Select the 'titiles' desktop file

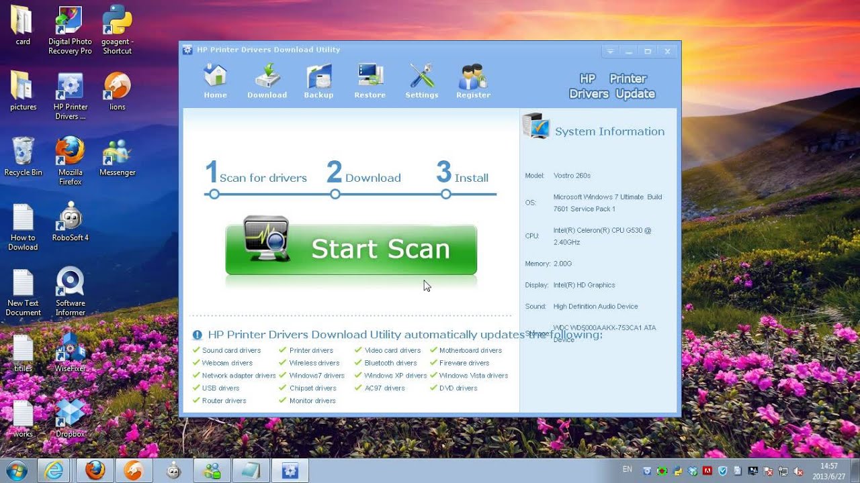[x=23, y=353]
